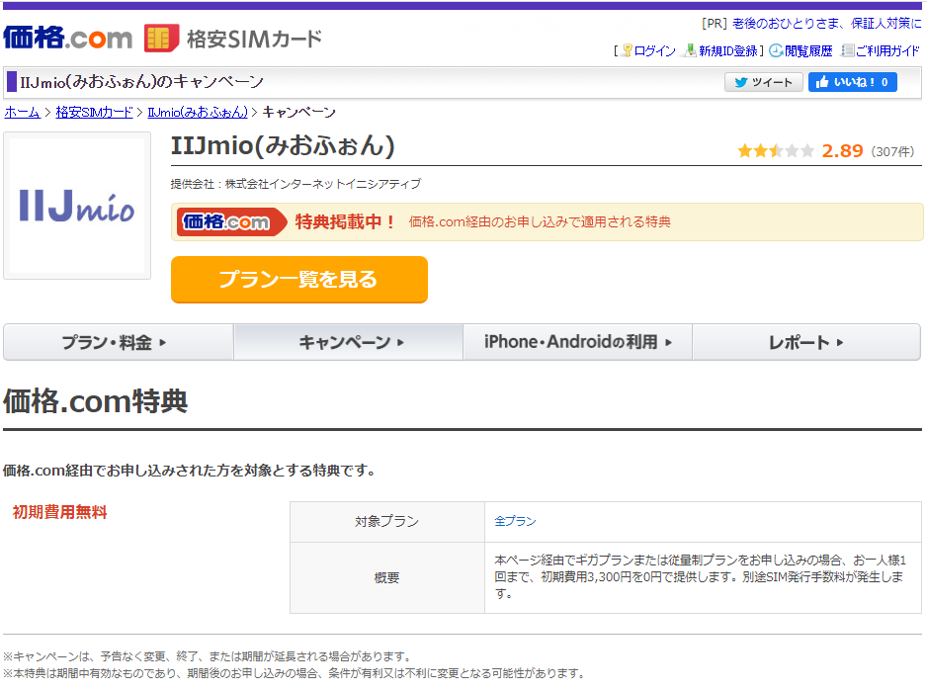Click the 2.89 rating score

(842, 151)
